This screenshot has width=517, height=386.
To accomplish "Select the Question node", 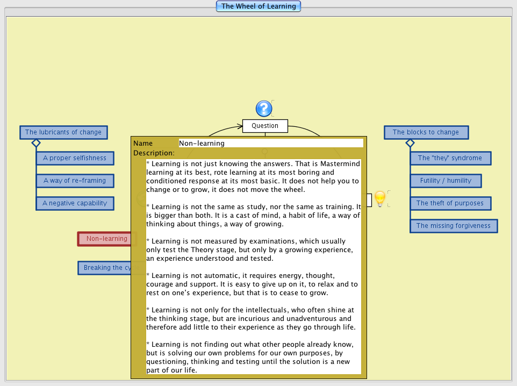I will click(265, 126).
